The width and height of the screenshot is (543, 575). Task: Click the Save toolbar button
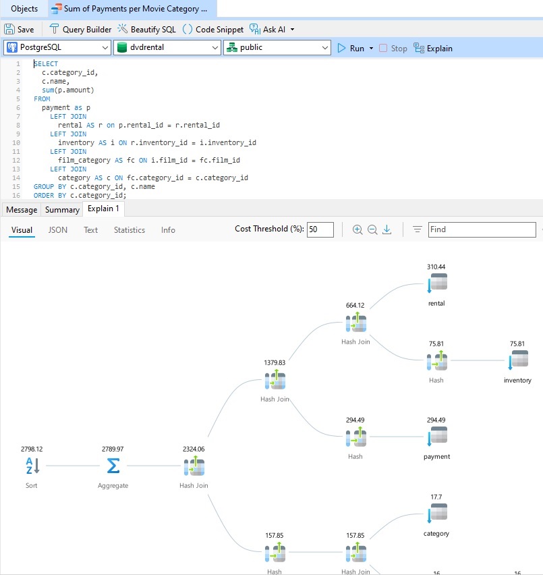[x=19, y=29]
